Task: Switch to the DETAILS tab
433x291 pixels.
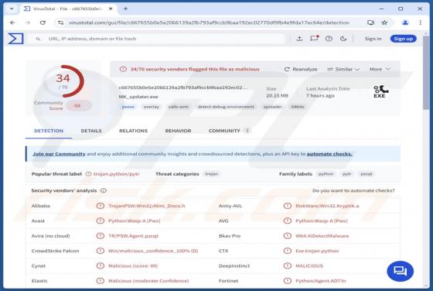Action: [x=91, y=131]
